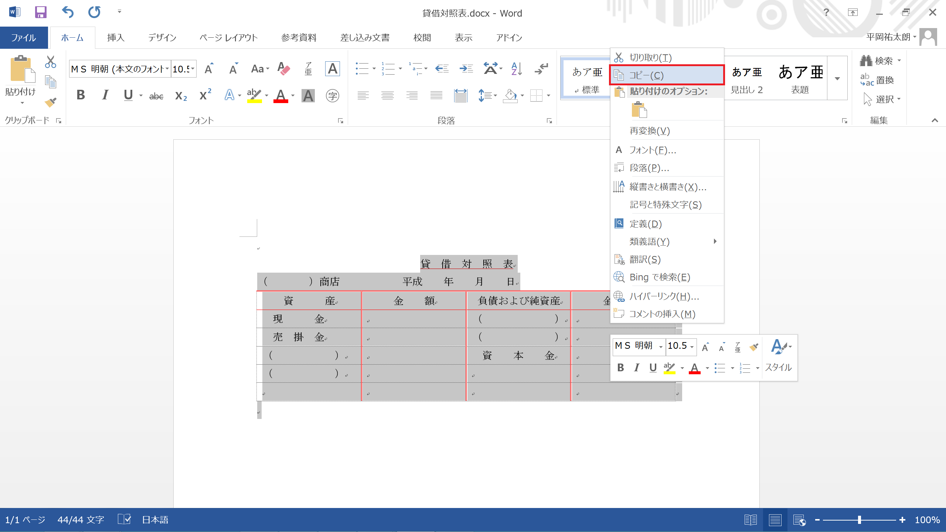Screen dimensions: 946x532
Task: Click the Cut scissors icon in clipboard group
Action: 51,62
